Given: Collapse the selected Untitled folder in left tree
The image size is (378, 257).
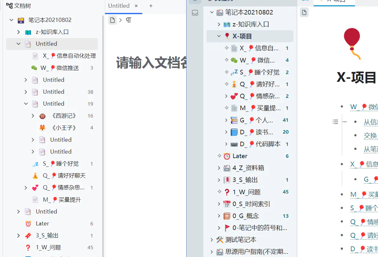Looking at the screenshot, I should coord(19,44).
